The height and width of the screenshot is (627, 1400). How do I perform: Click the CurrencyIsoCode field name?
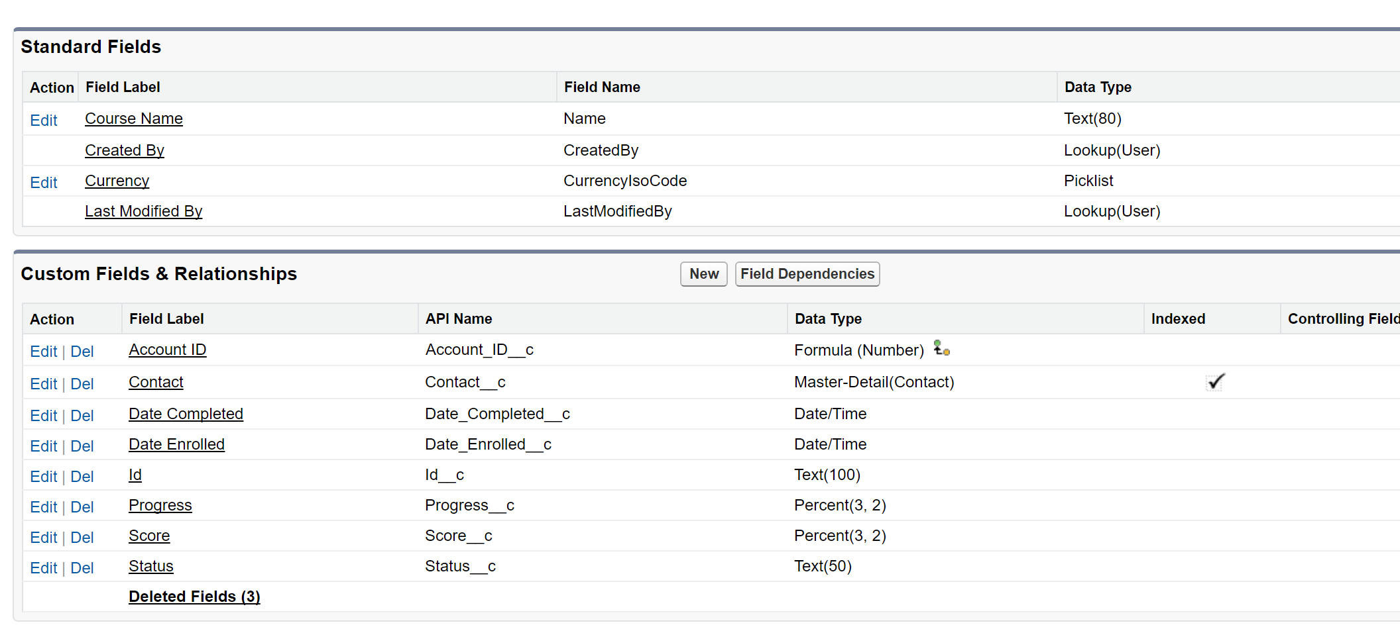coord(625,181)
